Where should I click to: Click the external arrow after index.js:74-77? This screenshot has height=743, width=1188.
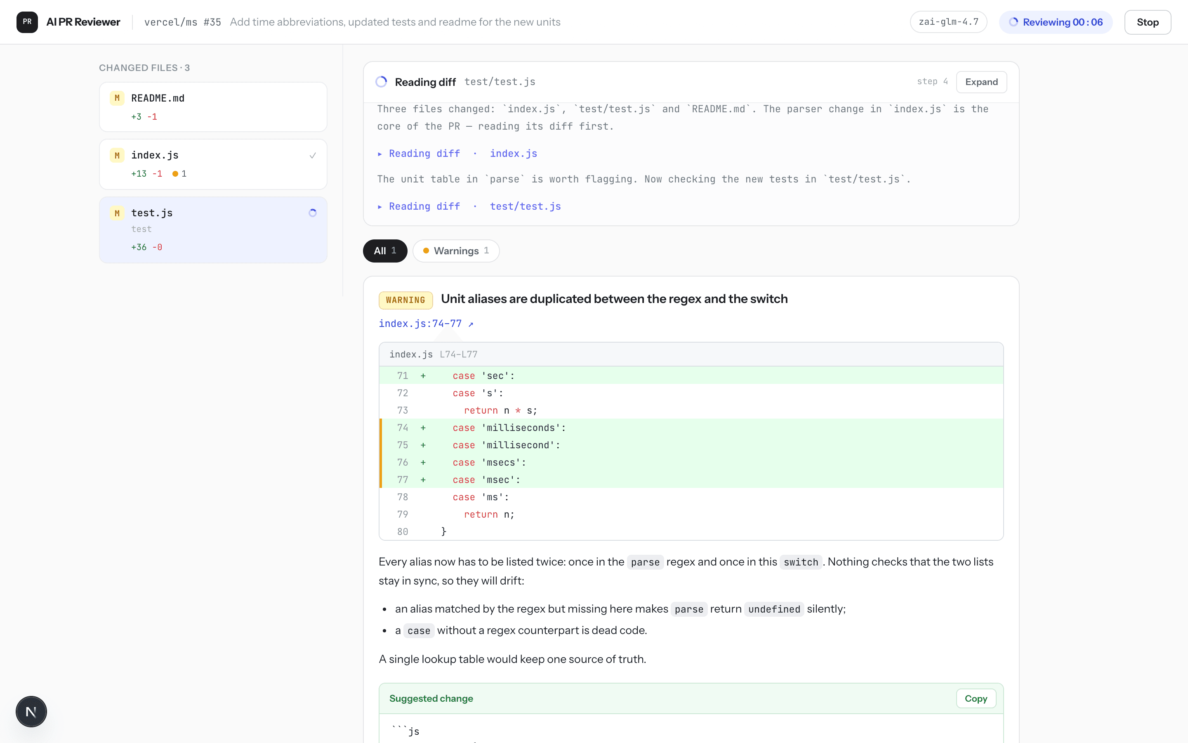click(x=471, y=324)
